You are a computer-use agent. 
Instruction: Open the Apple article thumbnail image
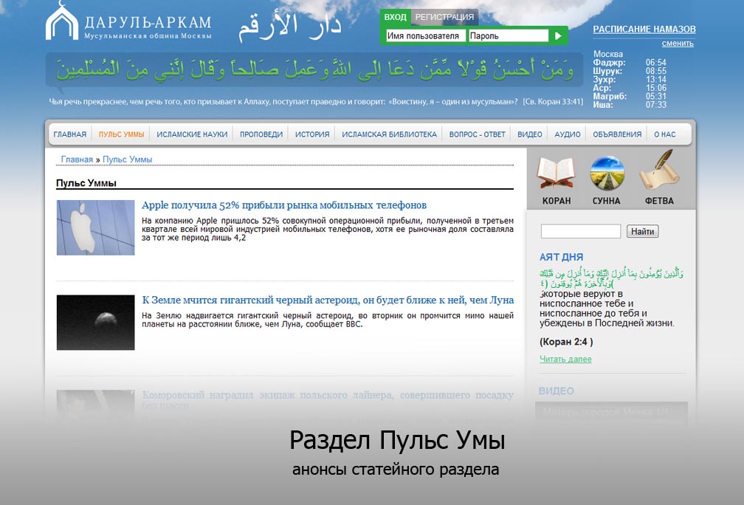[95, 228]
